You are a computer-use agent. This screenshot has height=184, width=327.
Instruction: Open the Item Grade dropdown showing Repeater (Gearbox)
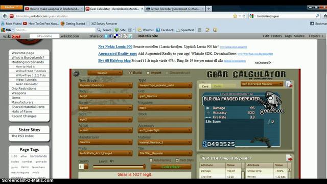(105, 85)
